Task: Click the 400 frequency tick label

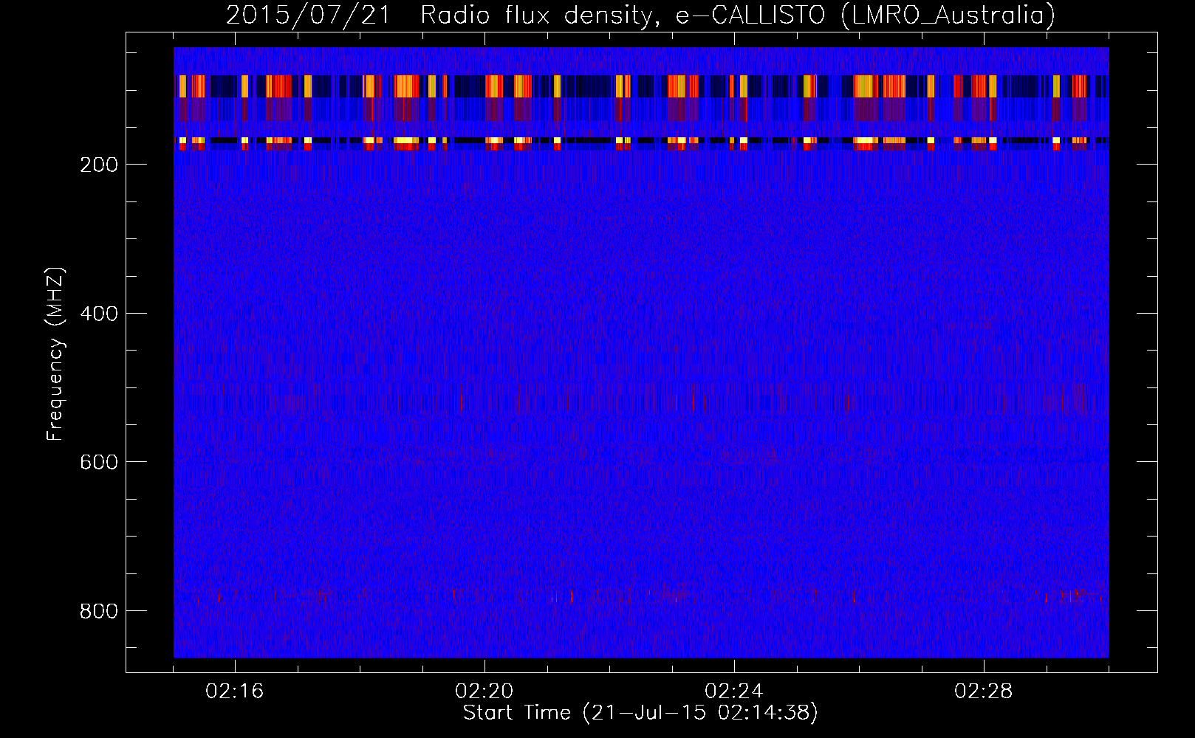Action: point(99,314)
